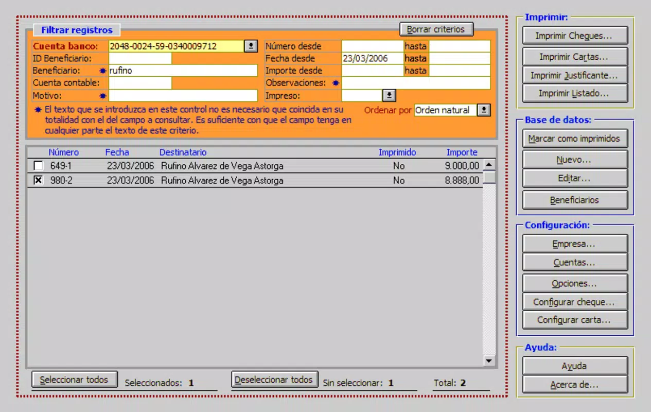Click the Importe desde input field

[x=373, y=71]
